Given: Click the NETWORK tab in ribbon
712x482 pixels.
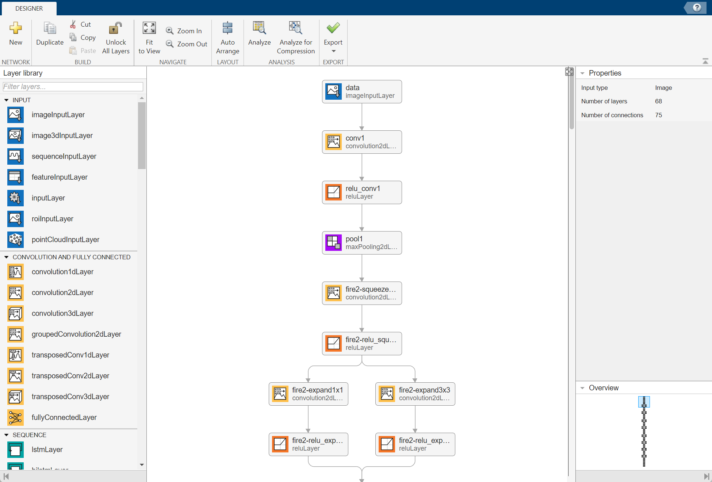Looking at the screenshot, I should [x=15, y=61].
